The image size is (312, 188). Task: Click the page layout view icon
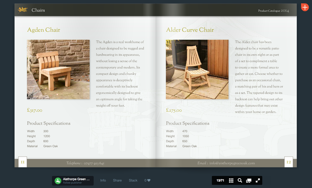pyautogui.click(x=249, y=180)
